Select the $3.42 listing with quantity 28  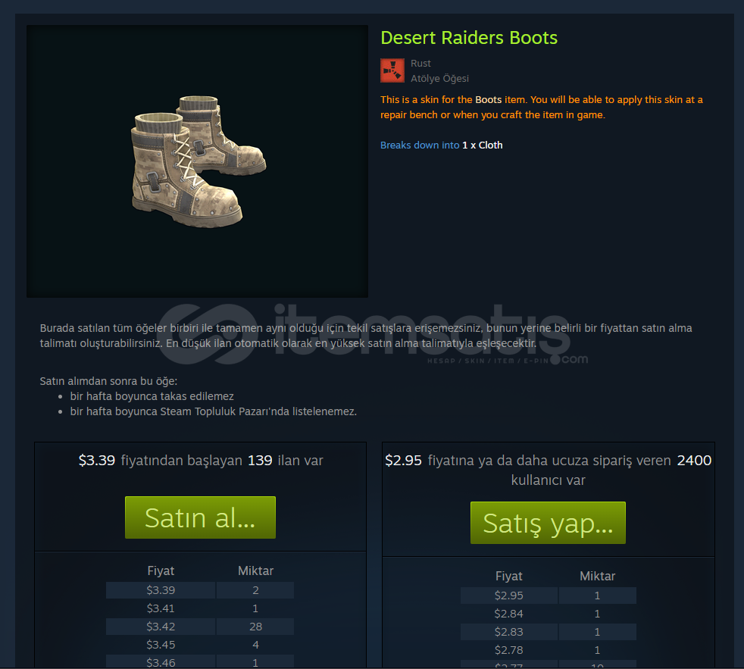pyautogui.click(x=200, y=627)
